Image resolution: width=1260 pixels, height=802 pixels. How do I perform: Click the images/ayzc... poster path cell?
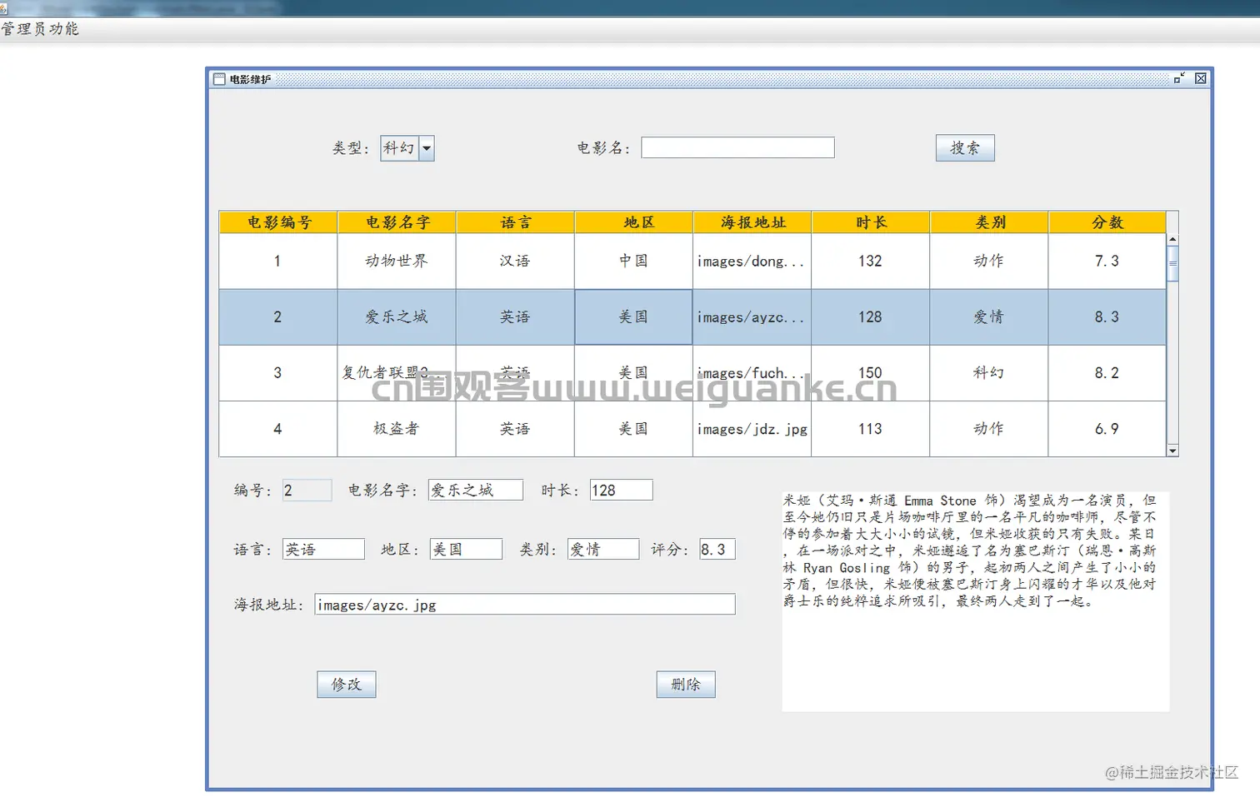tap(752, 317)
